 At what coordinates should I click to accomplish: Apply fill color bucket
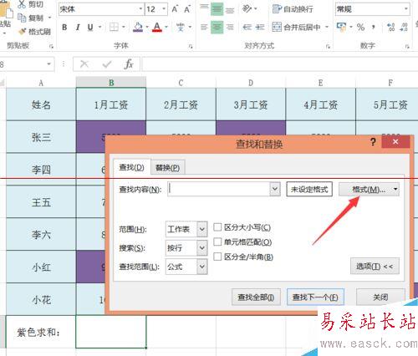(138, 28)
